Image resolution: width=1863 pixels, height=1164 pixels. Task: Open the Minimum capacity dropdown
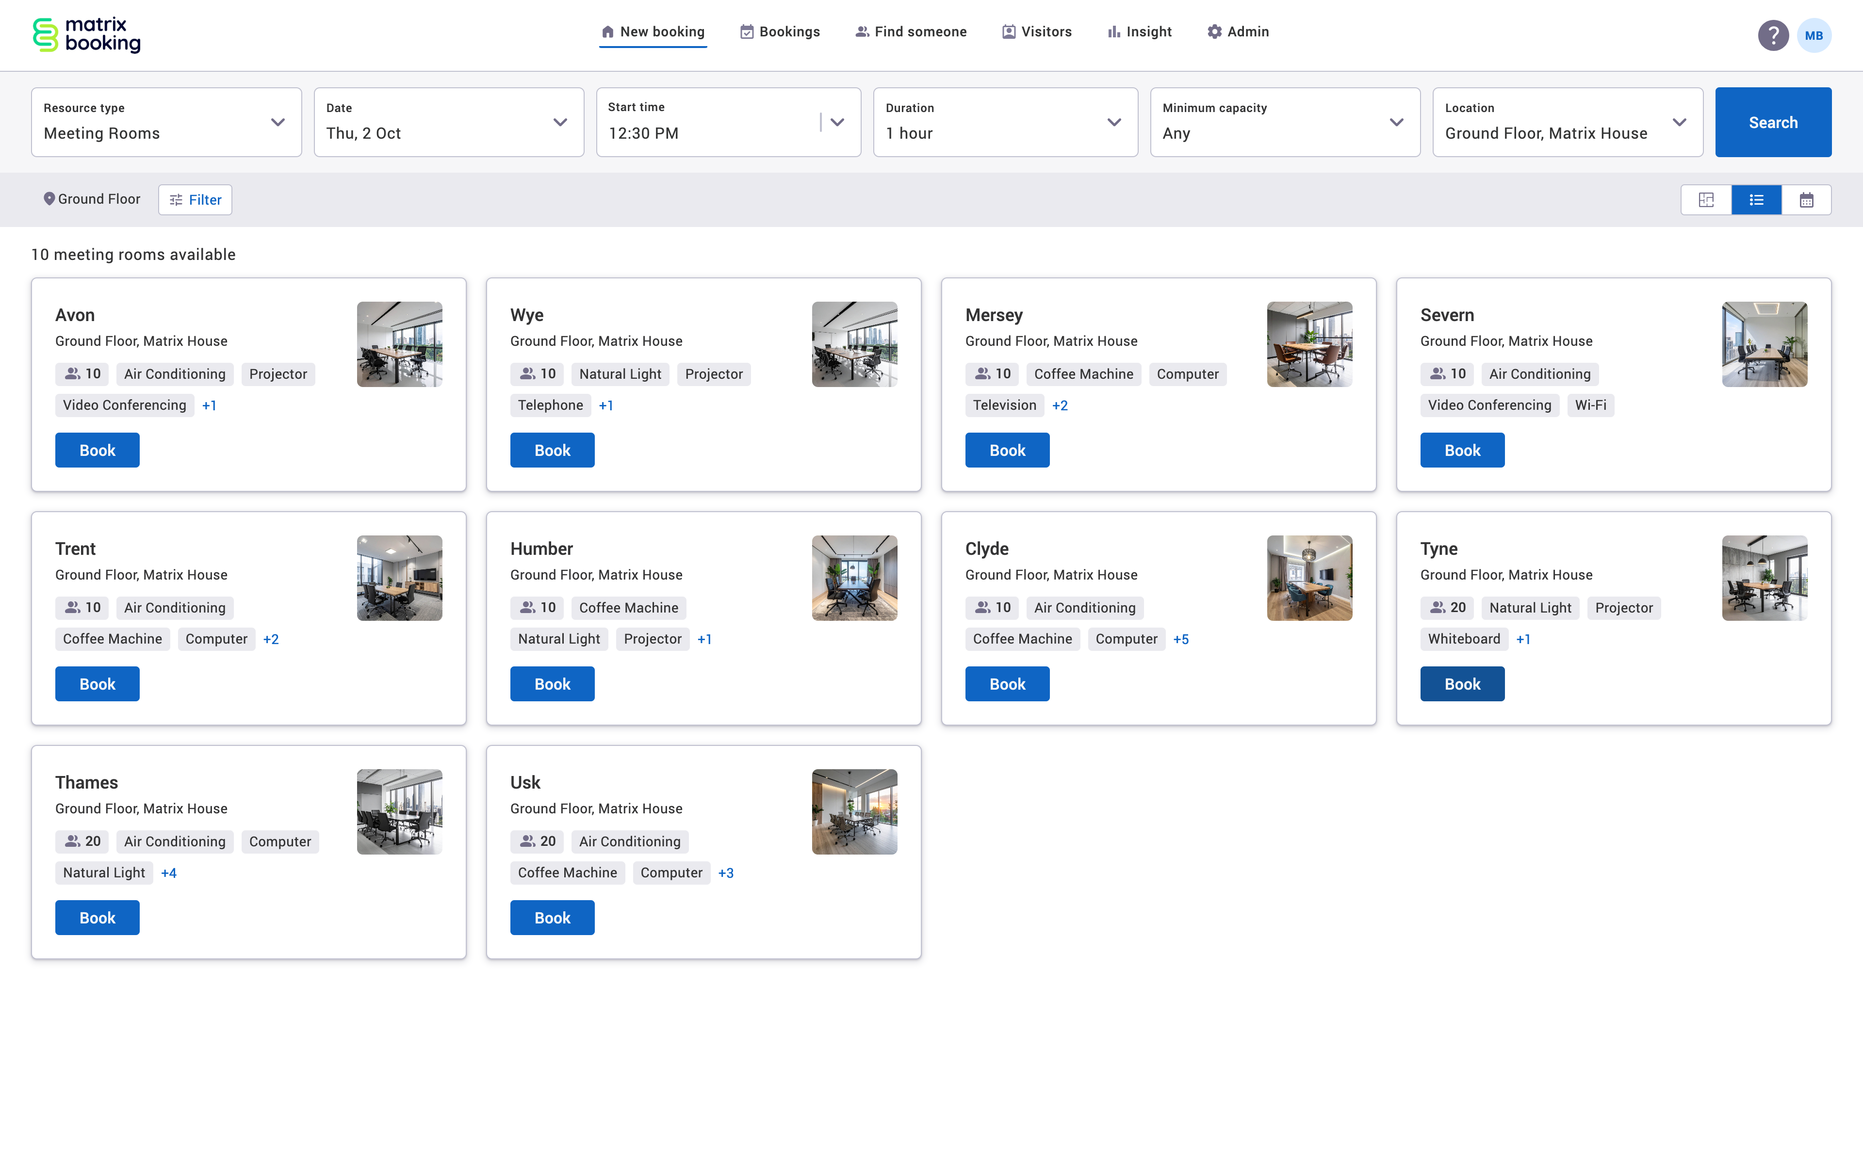click(1284, 122)
